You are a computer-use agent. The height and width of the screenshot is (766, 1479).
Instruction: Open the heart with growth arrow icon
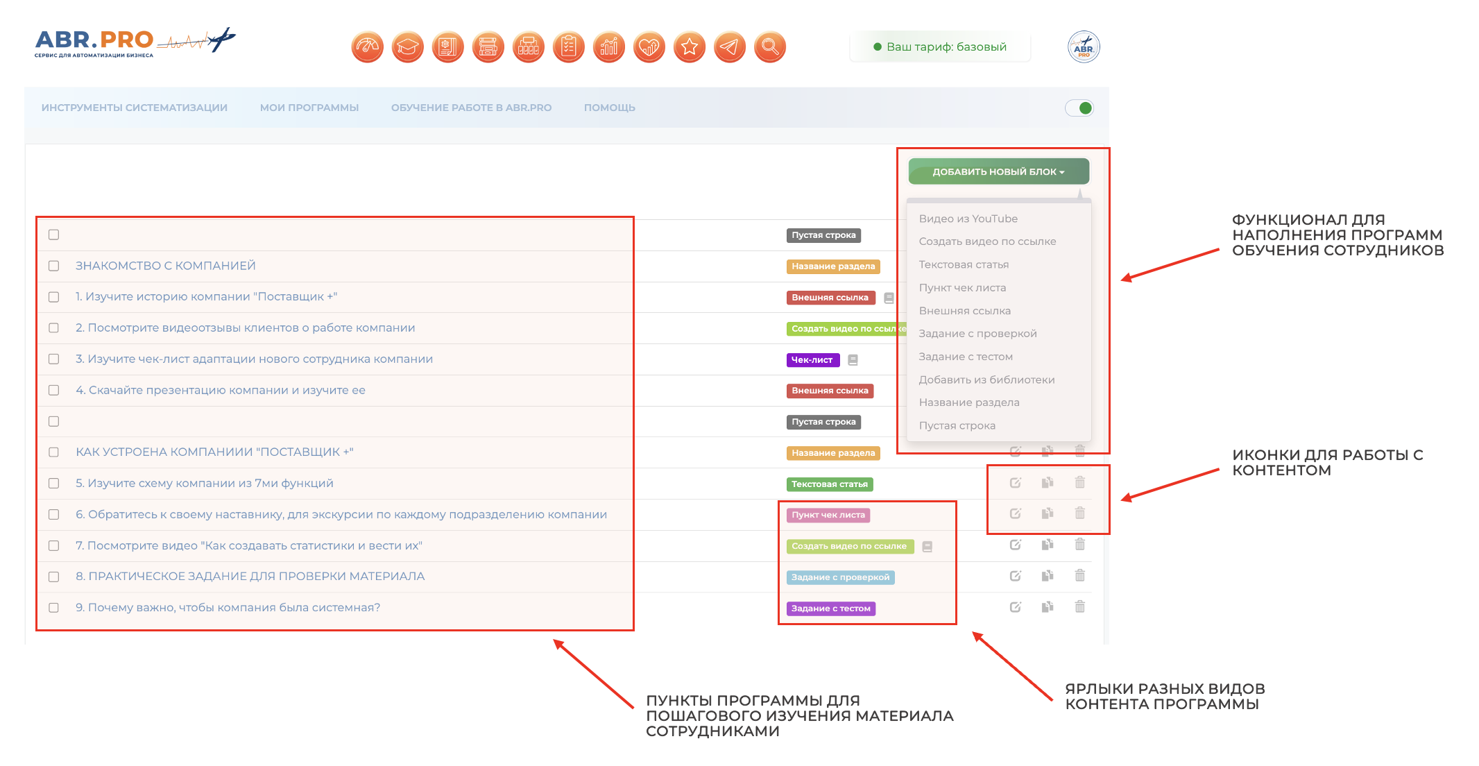[649, 47]
